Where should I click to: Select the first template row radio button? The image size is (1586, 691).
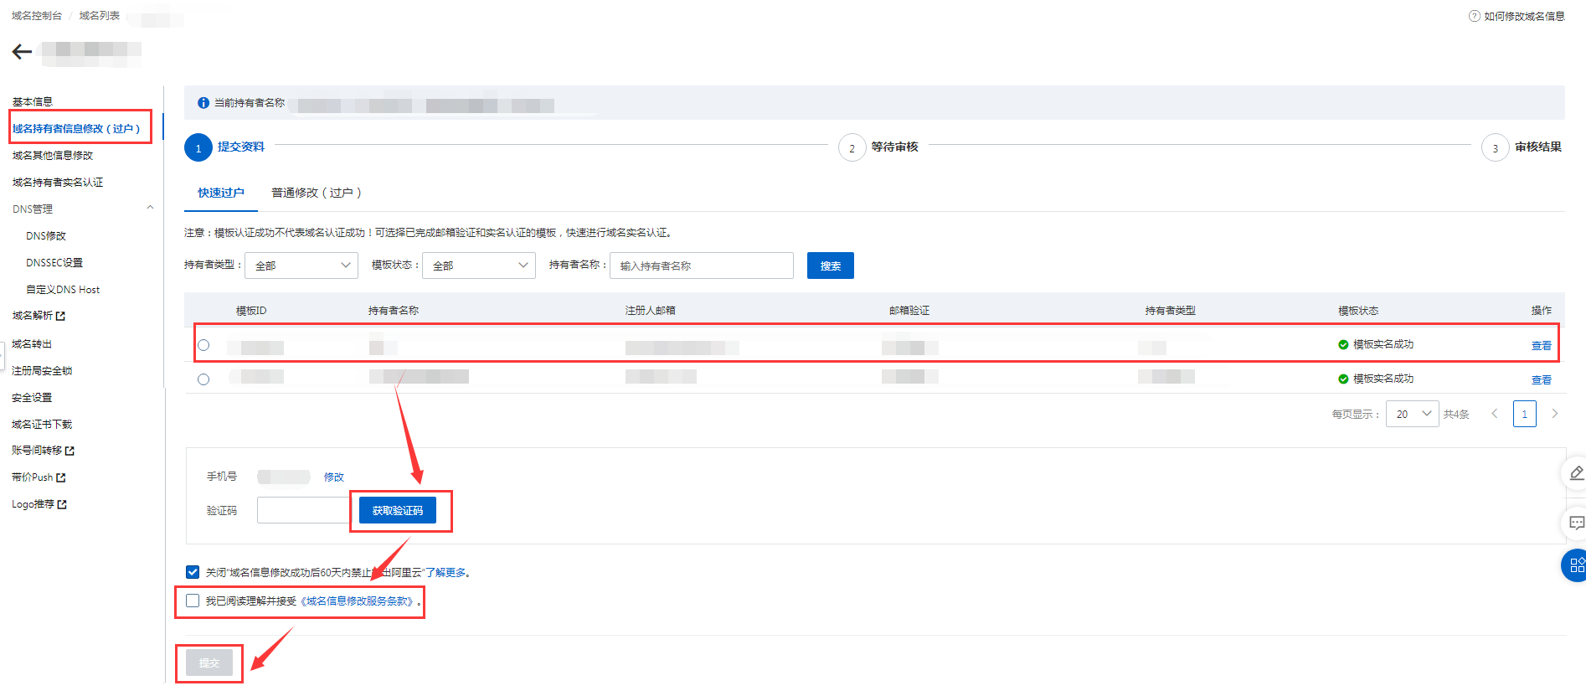coord(203,345)
